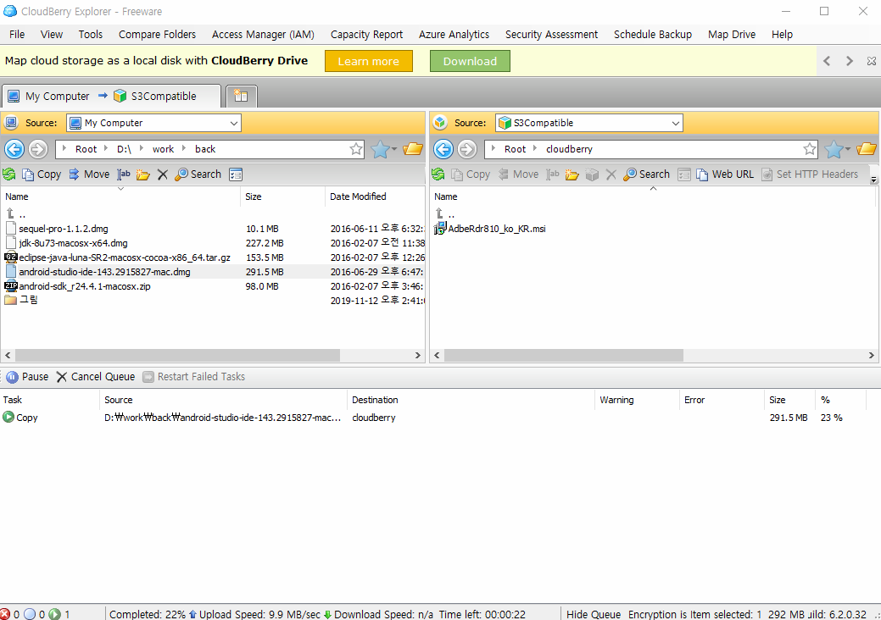Open Compare Folders menu
Screen dimensions: 881x620
pos(158,34)
